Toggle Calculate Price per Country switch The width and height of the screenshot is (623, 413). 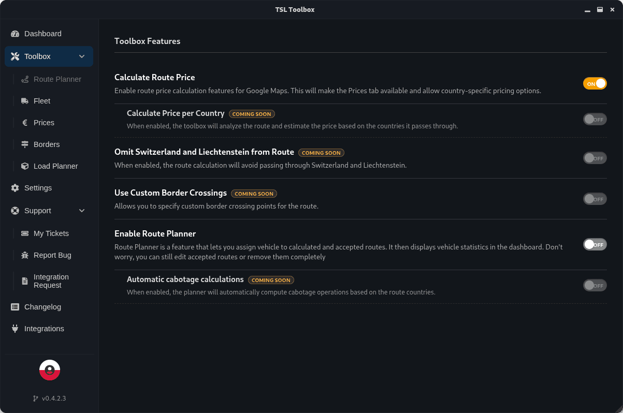click(x=595, y=119)
